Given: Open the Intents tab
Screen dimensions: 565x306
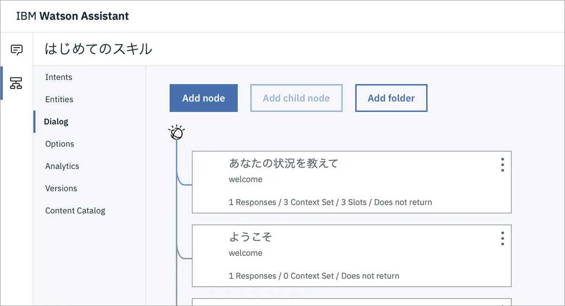Looking at the screenshot, I should point(59,77).
